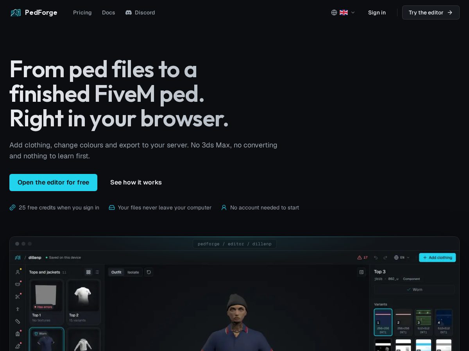The width and height of the screenshot is (469, 351).
Task: Select the white hoodie clothing card
Action: (x=83, y=339)
